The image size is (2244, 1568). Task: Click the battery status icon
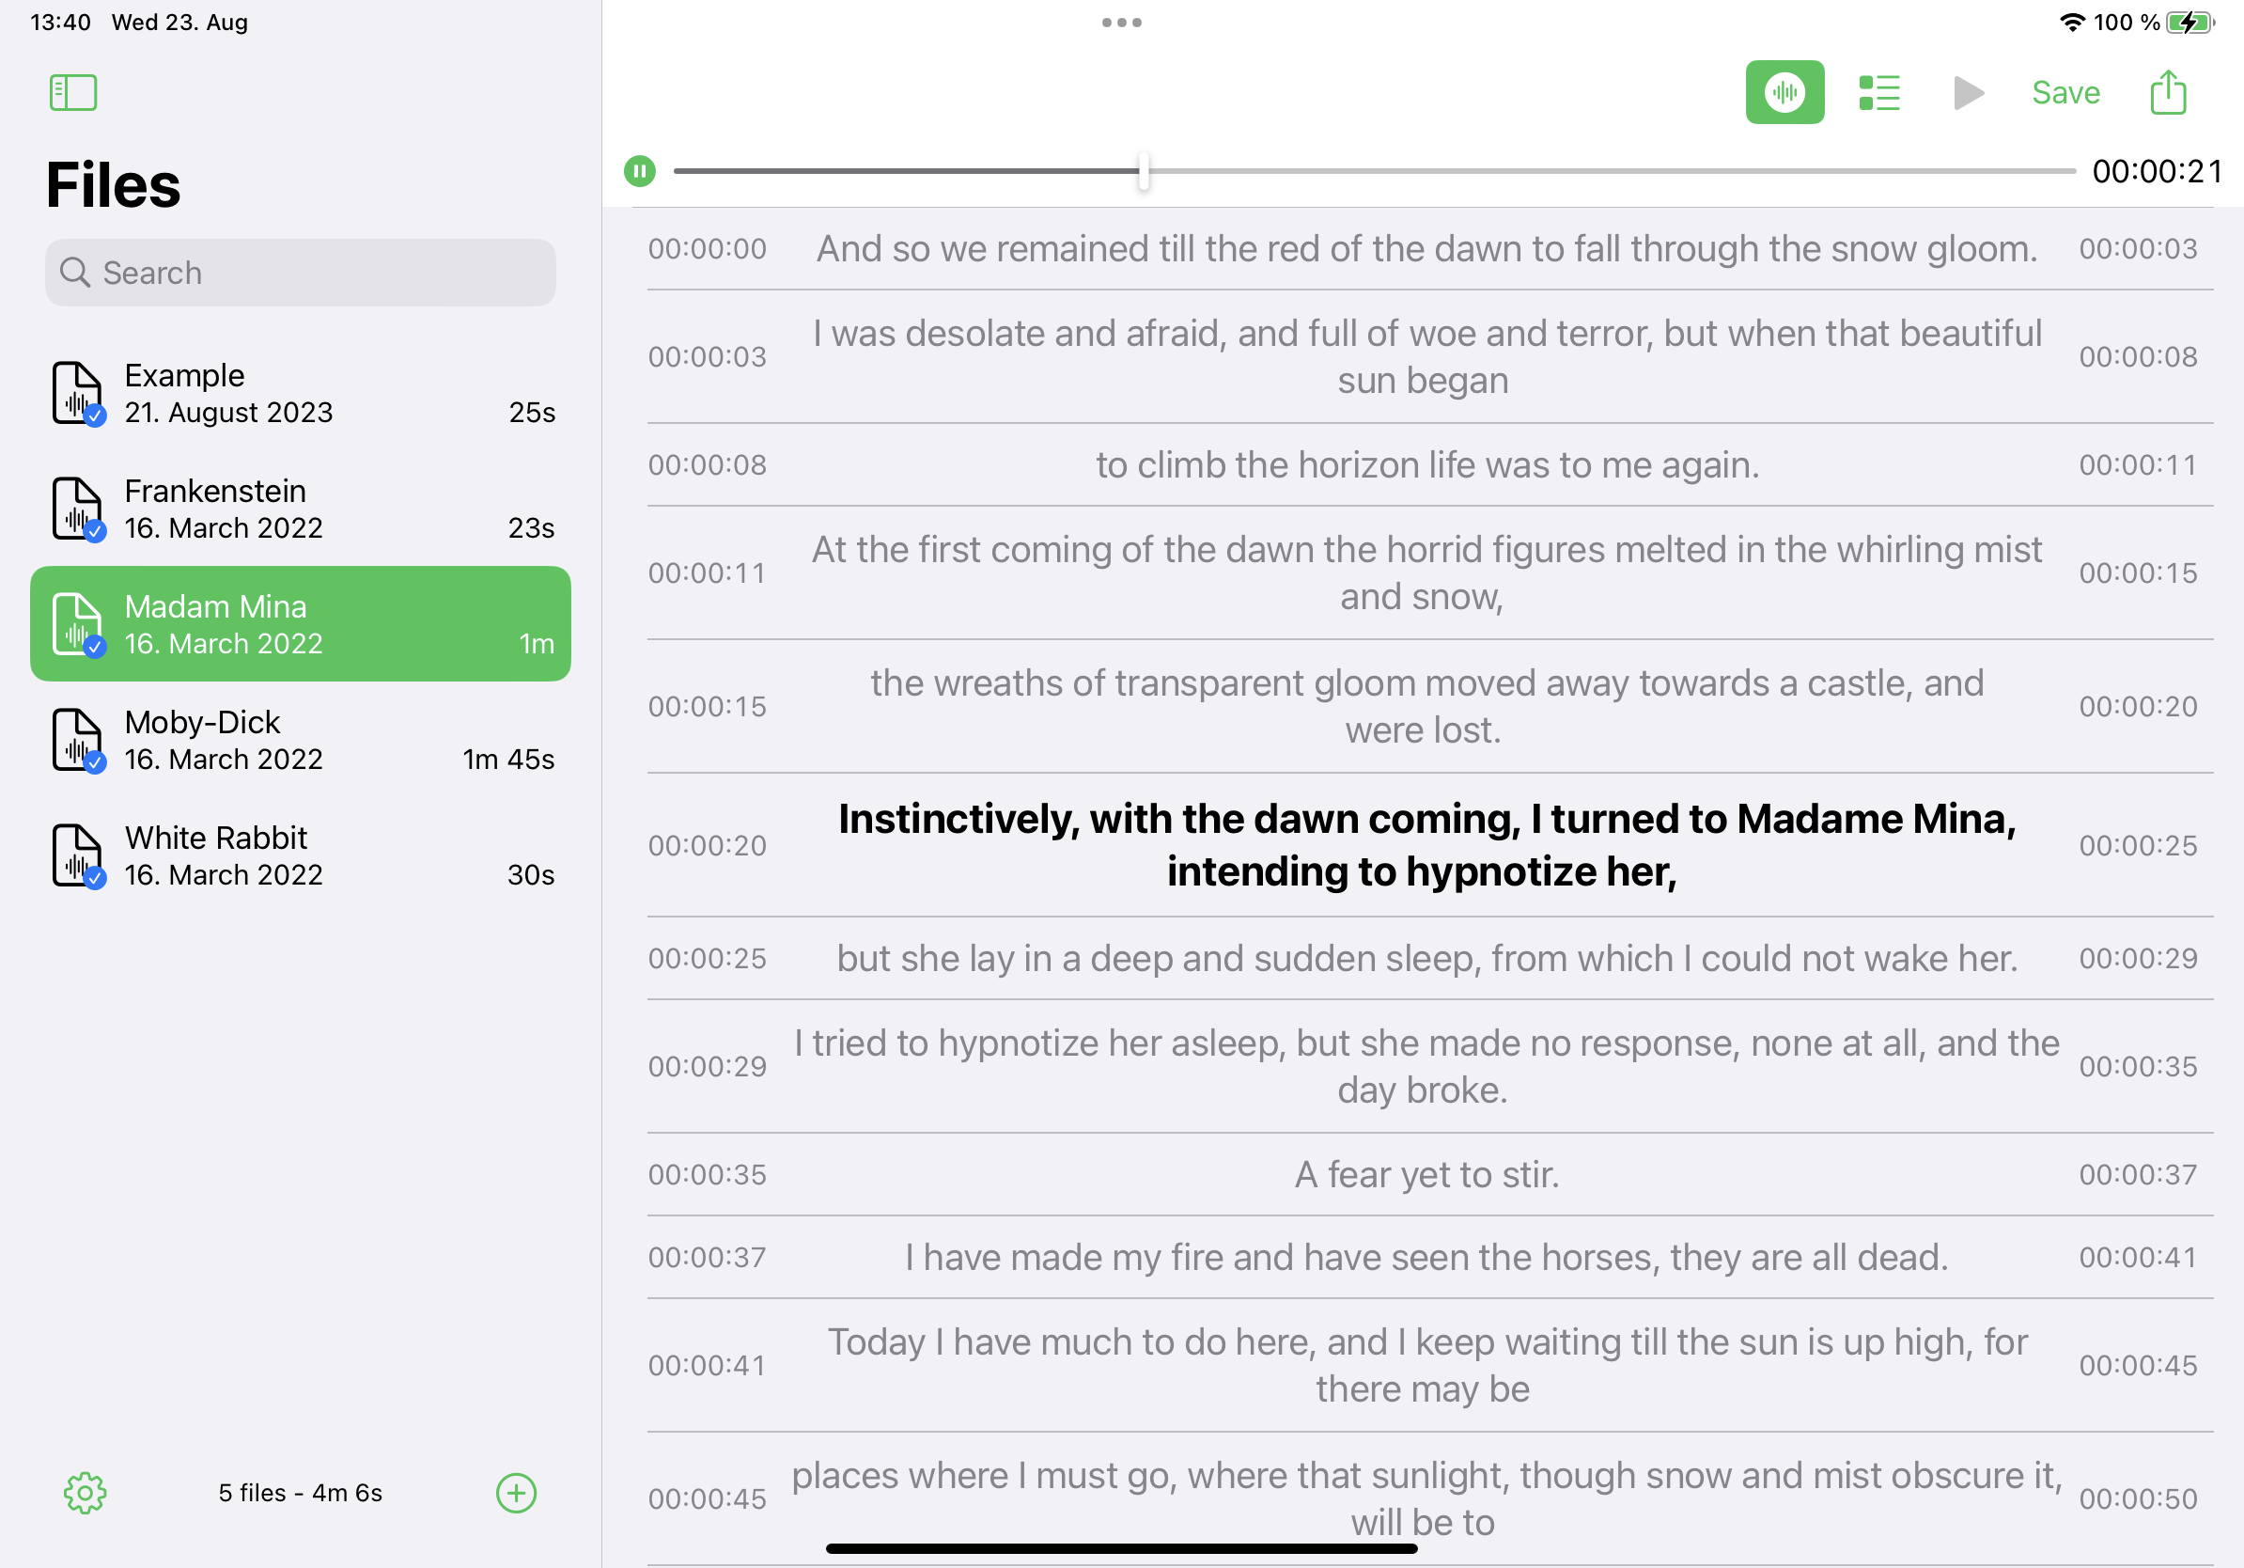pos(2189,22)
